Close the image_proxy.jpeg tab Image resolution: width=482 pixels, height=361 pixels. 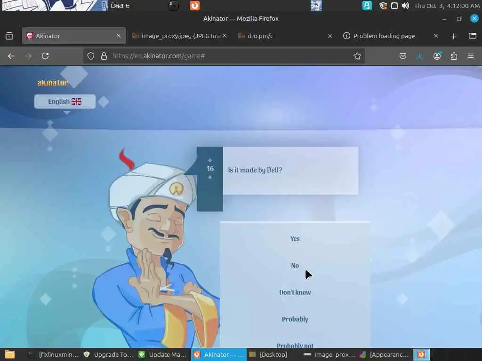[x=225, y=36]
